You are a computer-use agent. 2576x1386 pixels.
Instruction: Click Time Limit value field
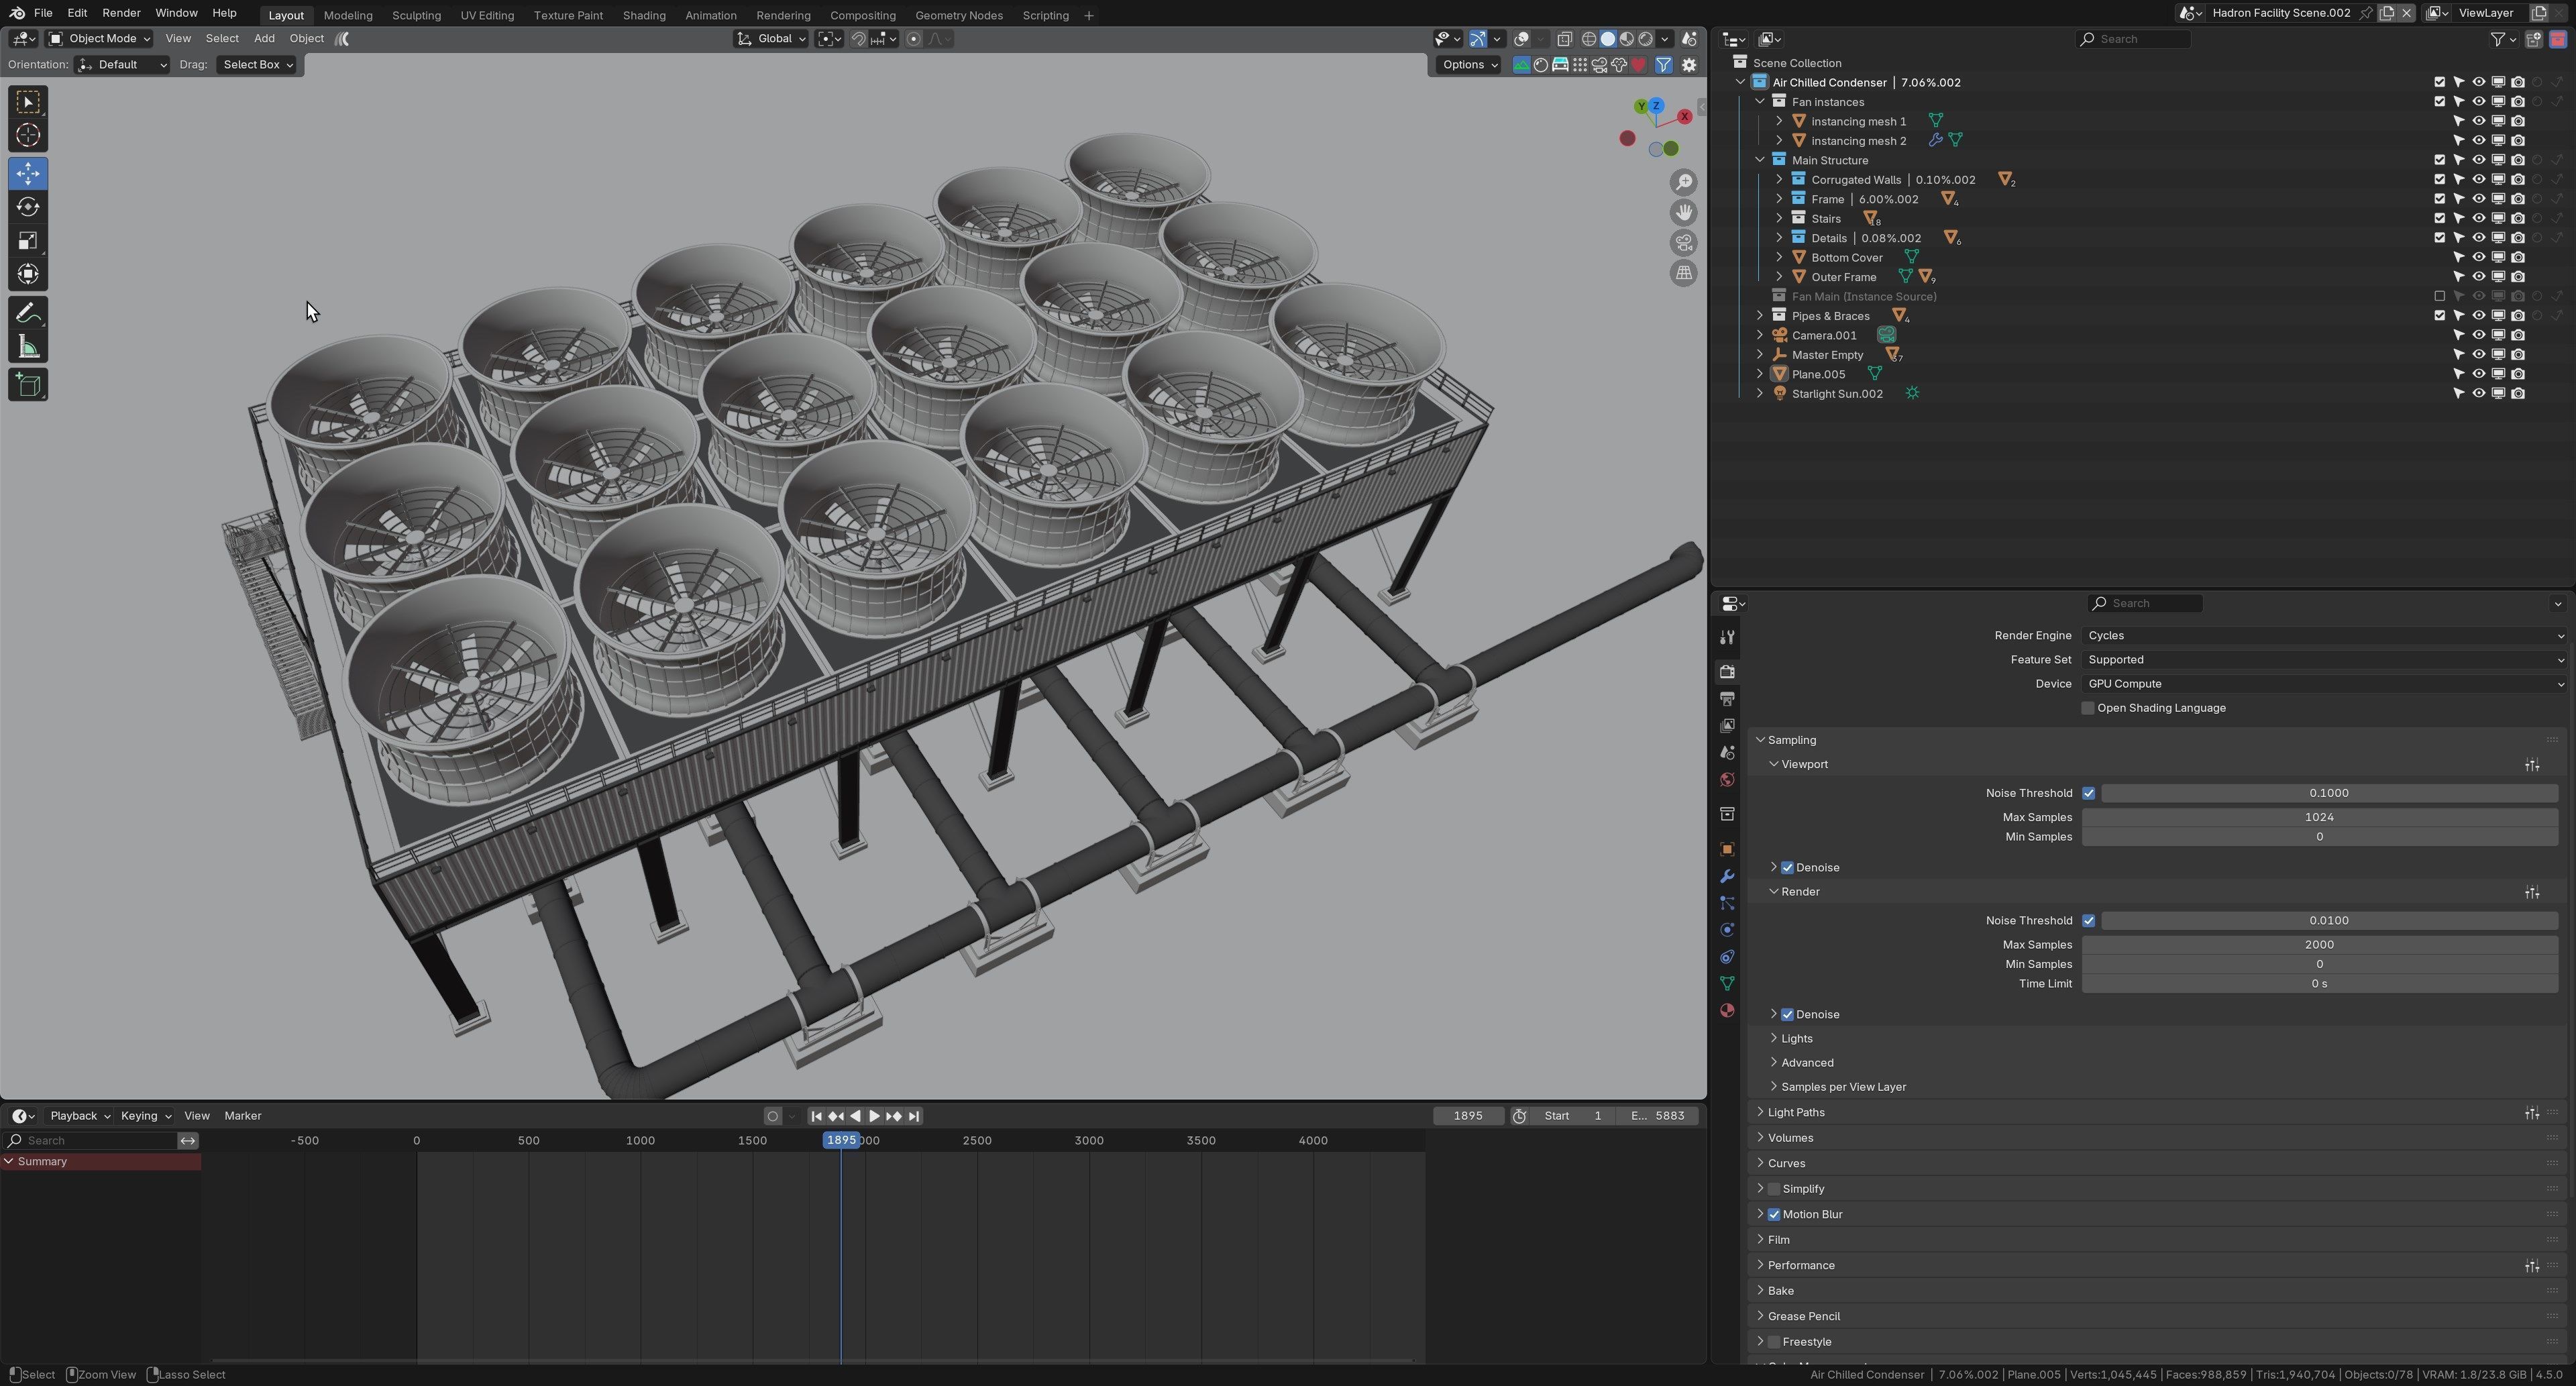[2319, 984]
